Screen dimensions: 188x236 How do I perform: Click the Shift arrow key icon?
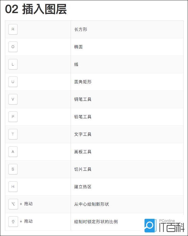tap(13, 222)
